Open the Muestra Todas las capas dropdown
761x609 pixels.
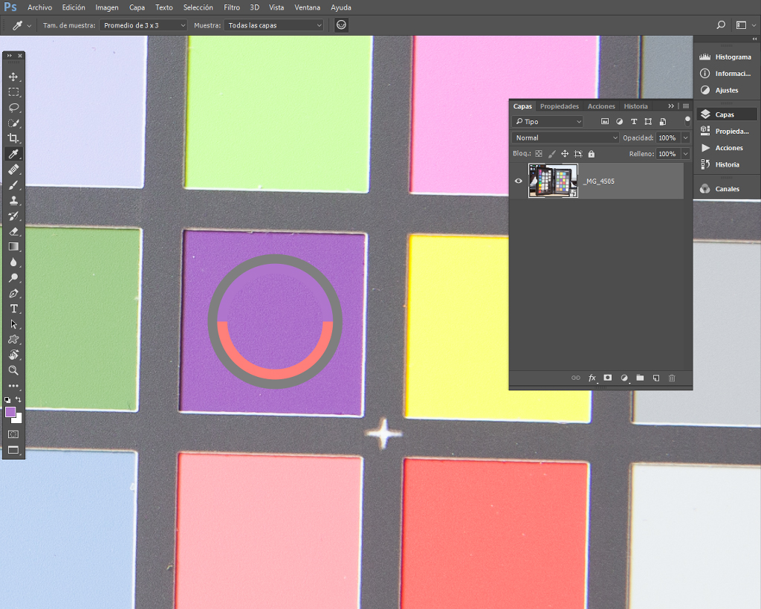point(273,25)
